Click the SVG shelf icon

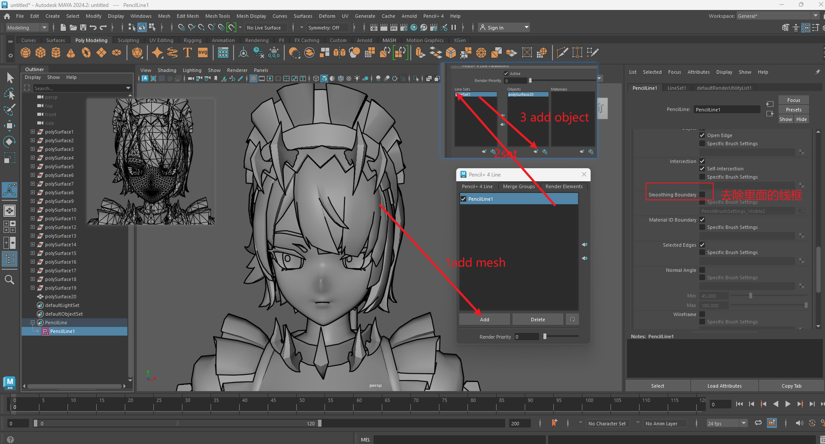point(203,53)
